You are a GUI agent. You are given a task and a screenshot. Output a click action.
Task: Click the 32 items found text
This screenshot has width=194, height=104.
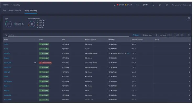click(147, 35)
